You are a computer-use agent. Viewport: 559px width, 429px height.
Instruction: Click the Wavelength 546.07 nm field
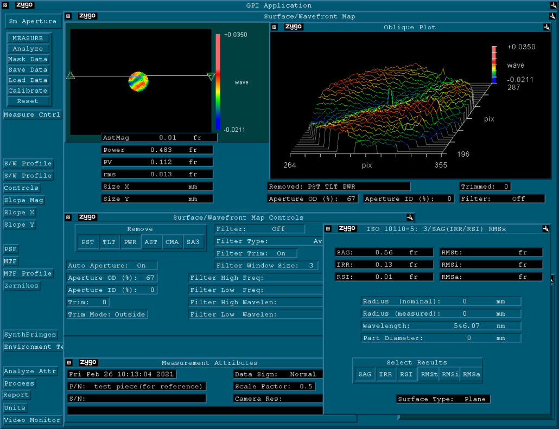[441, 325]
